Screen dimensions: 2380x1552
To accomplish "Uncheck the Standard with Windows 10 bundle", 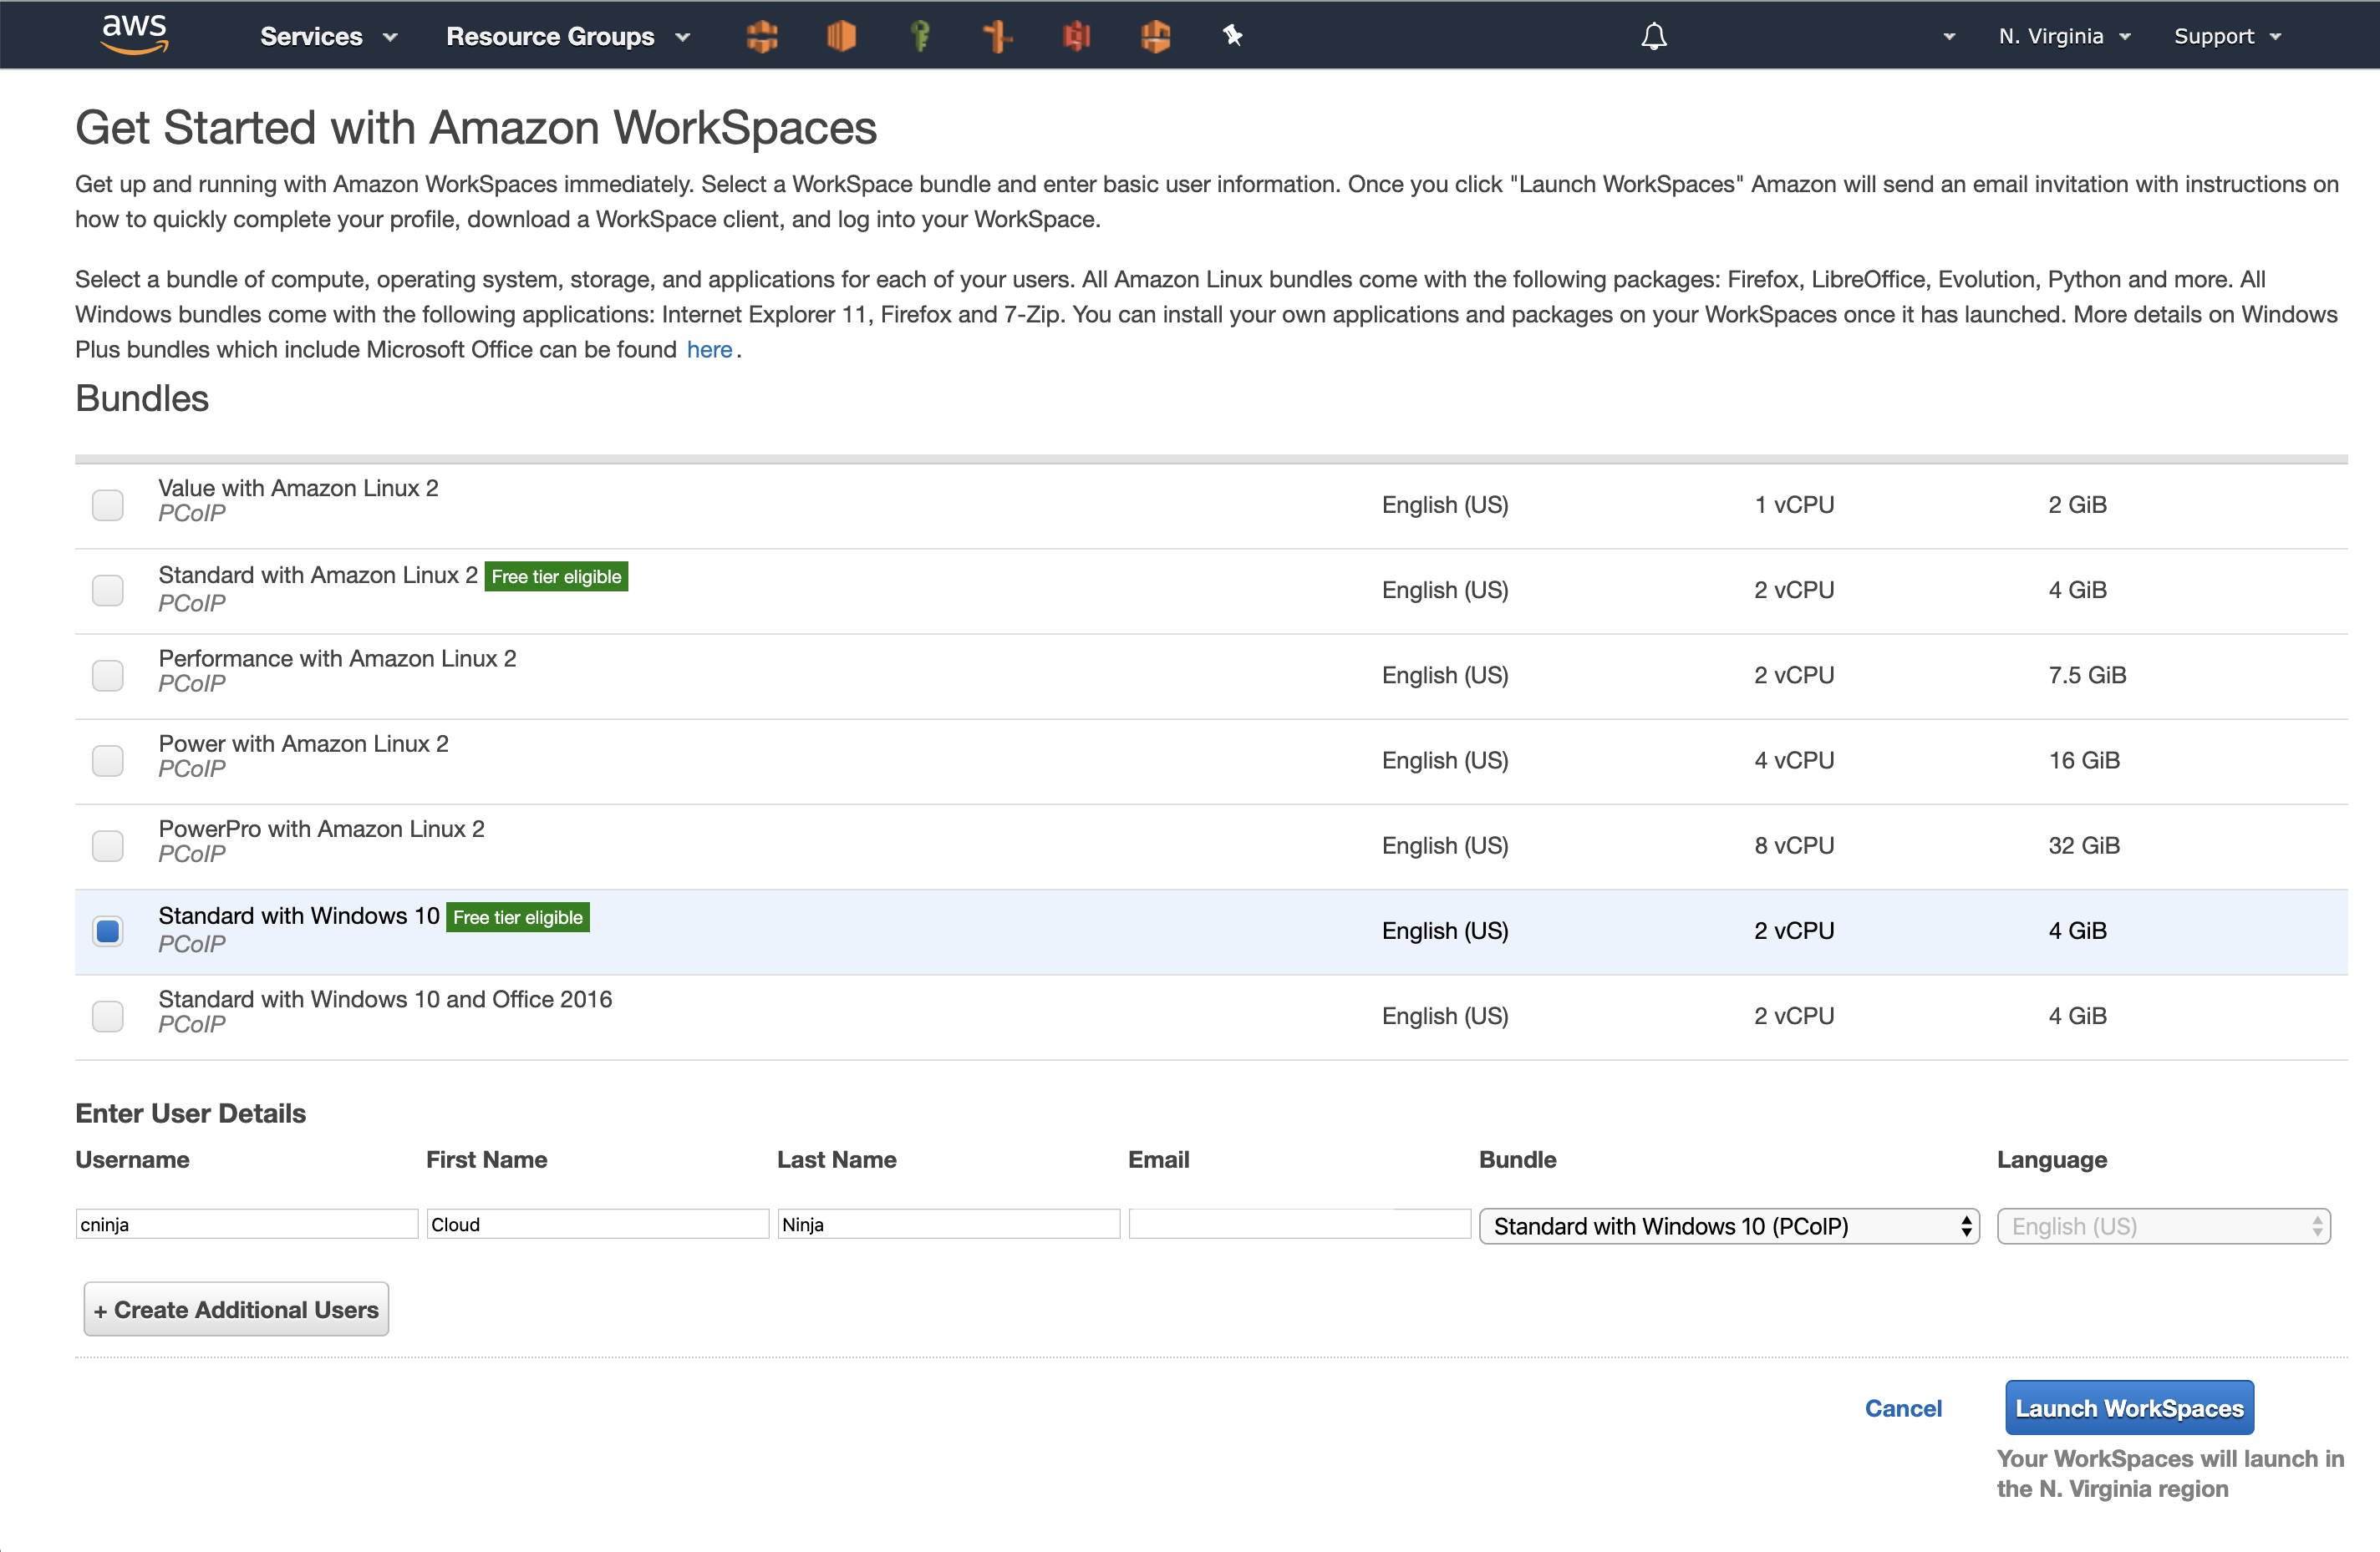I will click(x=107, y=931).
